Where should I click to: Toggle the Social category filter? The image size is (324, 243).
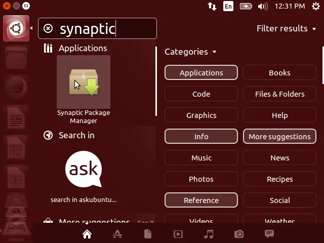coord(279,200)
